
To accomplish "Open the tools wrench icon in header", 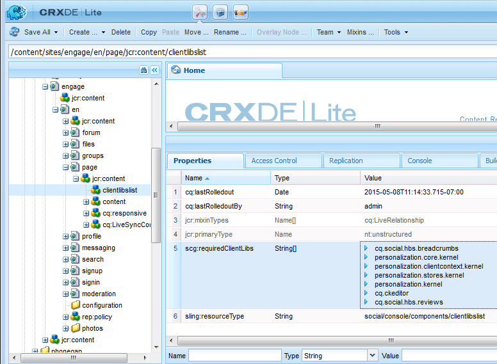I will coord(200,13).
